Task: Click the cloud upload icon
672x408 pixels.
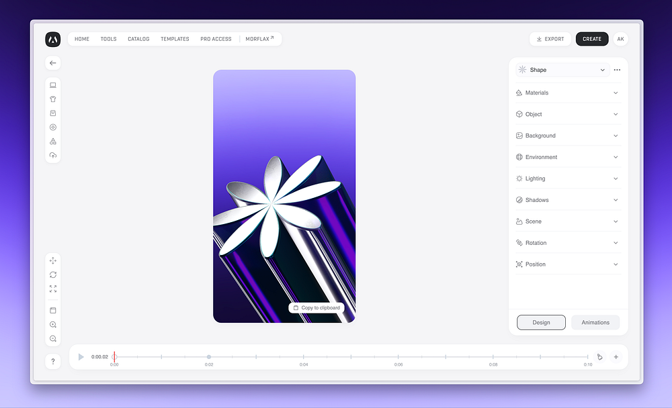Action: (x=52, y=156)
